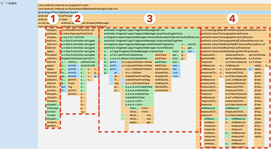
Task: Select the main thread label
Action: coord(13,3)
